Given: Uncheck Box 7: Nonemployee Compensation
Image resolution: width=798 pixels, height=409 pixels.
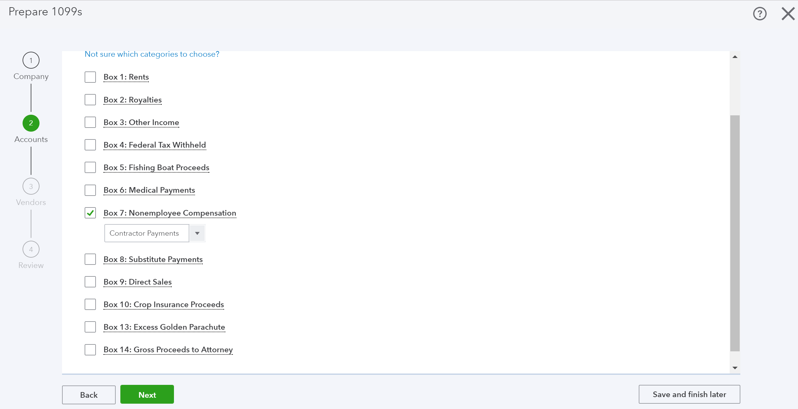Looking at the screenshot, I should point(90,213).
